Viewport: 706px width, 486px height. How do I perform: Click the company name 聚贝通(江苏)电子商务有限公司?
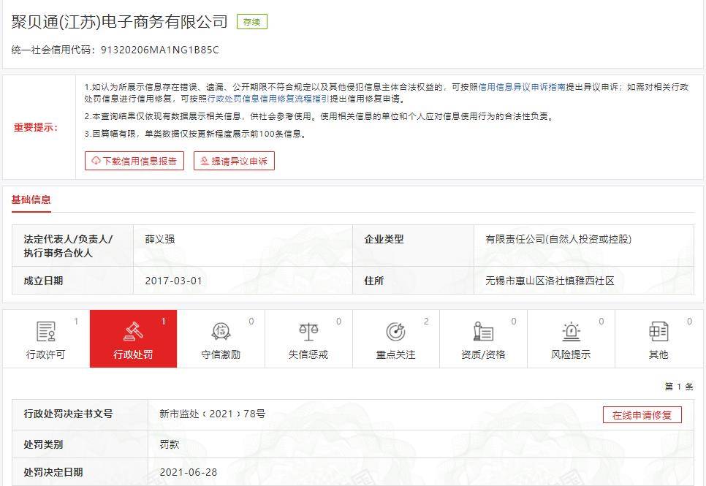click(x=120, y=22)
